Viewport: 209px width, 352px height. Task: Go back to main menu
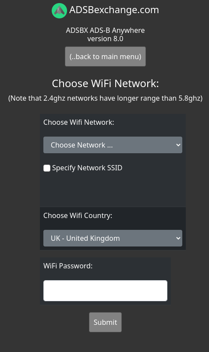(x=106, y=56)
